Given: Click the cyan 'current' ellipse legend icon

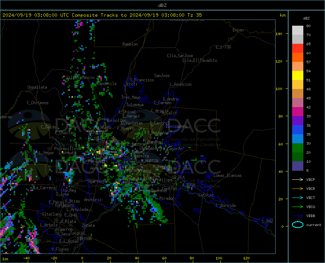Looking at the screenshot, I should point(298,225).
